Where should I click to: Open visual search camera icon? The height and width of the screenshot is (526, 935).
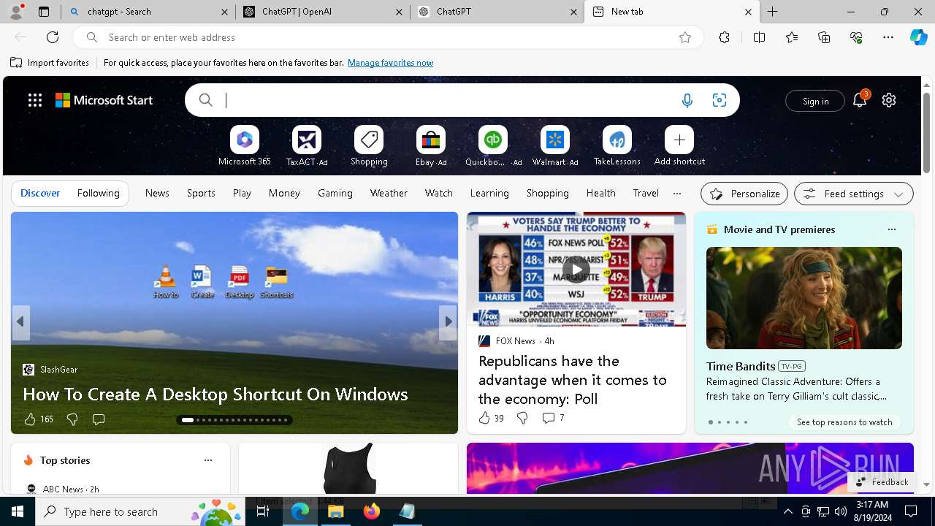pyautogui.click(x=720, y=101)
